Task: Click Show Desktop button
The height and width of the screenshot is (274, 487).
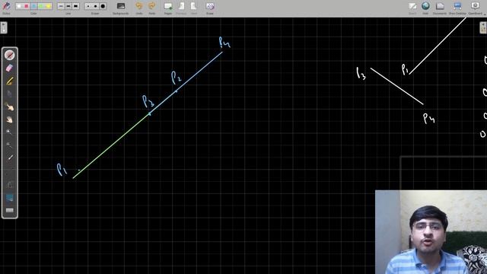Action: tap(457, 8)
